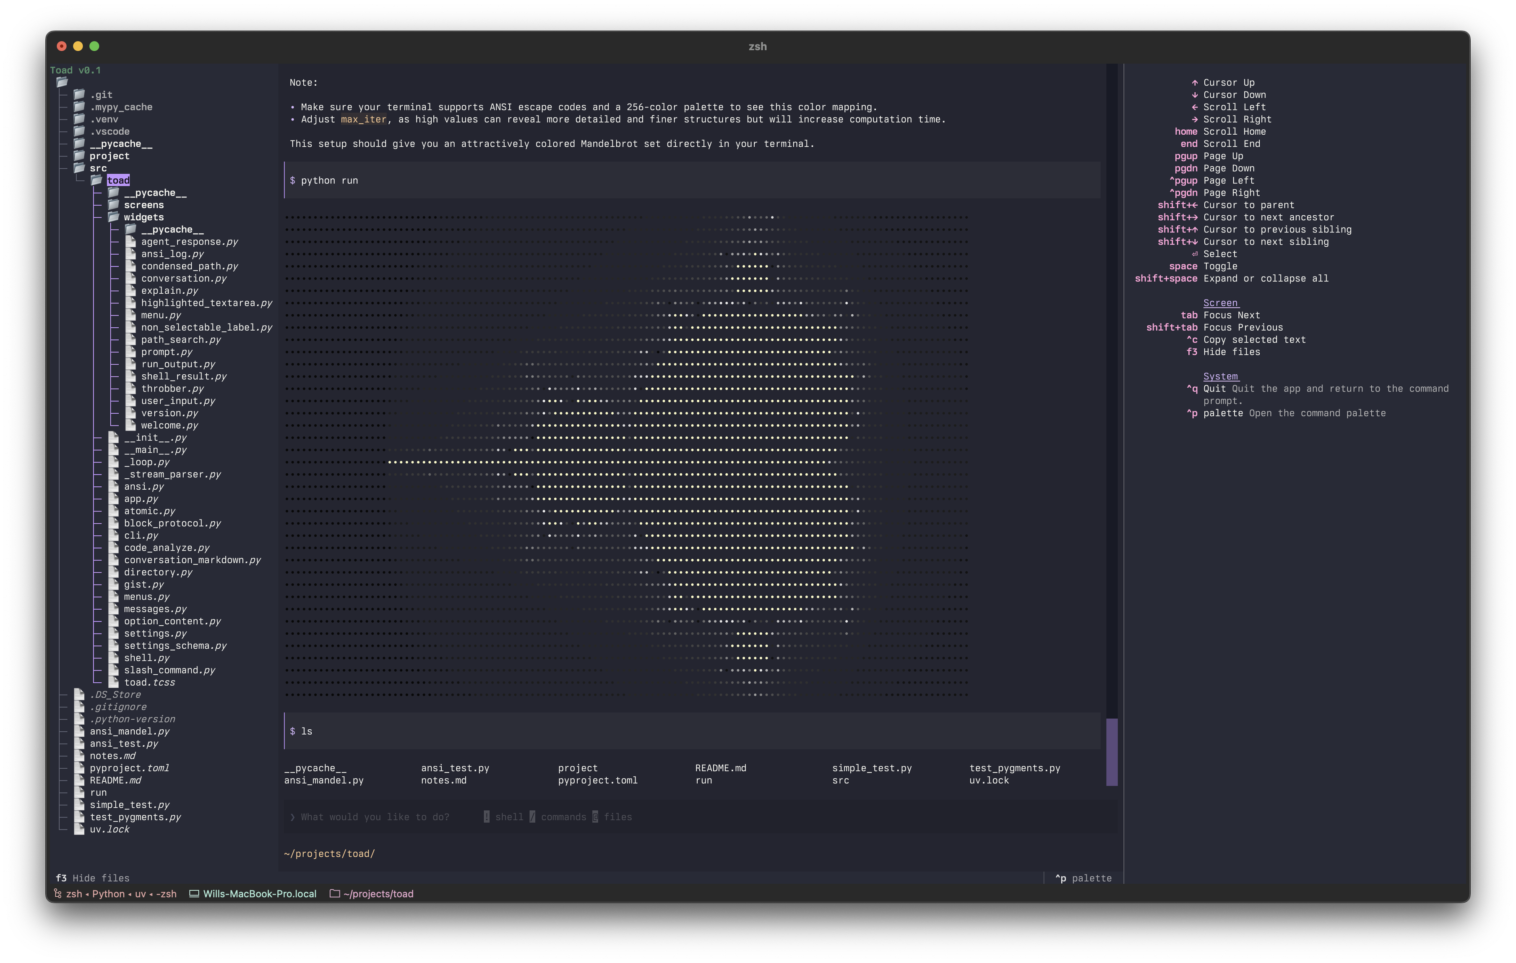Expand __pycache__ folder inside widgets
1516x963 pixels.
pos(130,229)
